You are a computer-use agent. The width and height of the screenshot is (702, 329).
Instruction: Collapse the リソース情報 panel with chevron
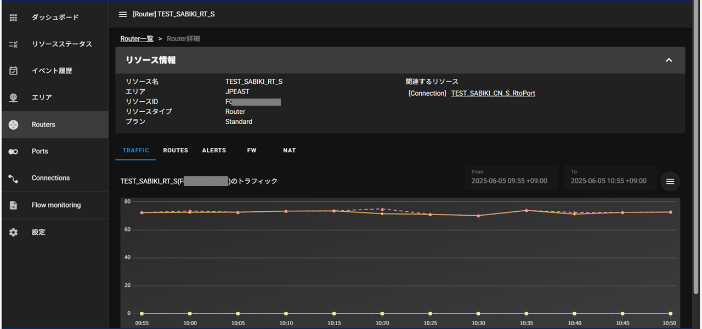[x=669, y=60]
